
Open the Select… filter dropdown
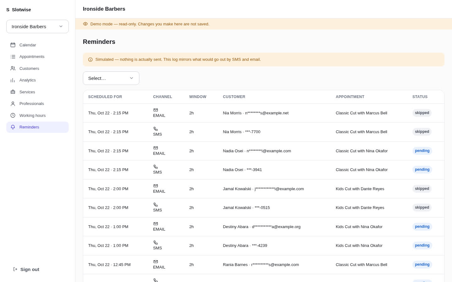(111, 78)
